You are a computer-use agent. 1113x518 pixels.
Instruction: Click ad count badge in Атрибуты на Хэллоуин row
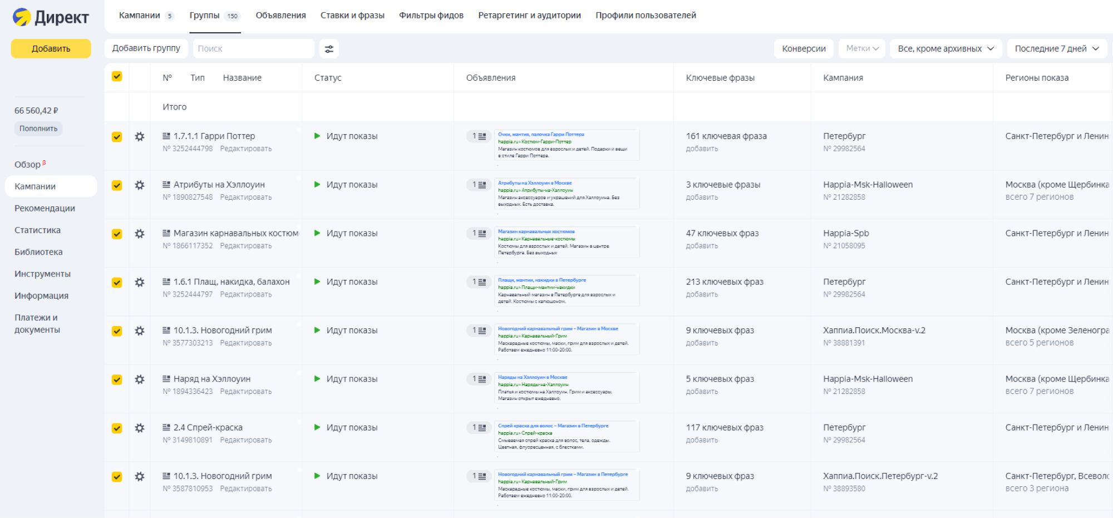click(x=479, y=185)
